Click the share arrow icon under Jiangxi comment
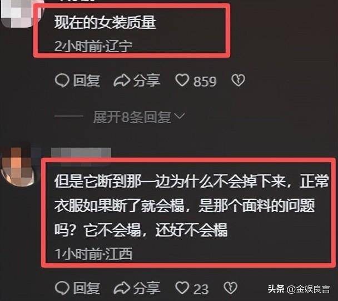338x301 pixels. pos(122,288)
